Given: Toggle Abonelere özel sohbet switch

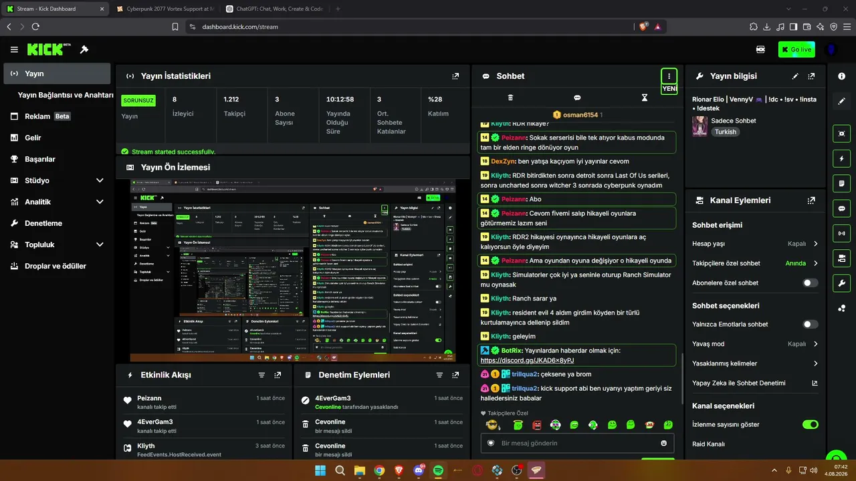Looking at the screenshot, I should click(x=811, y=283).
